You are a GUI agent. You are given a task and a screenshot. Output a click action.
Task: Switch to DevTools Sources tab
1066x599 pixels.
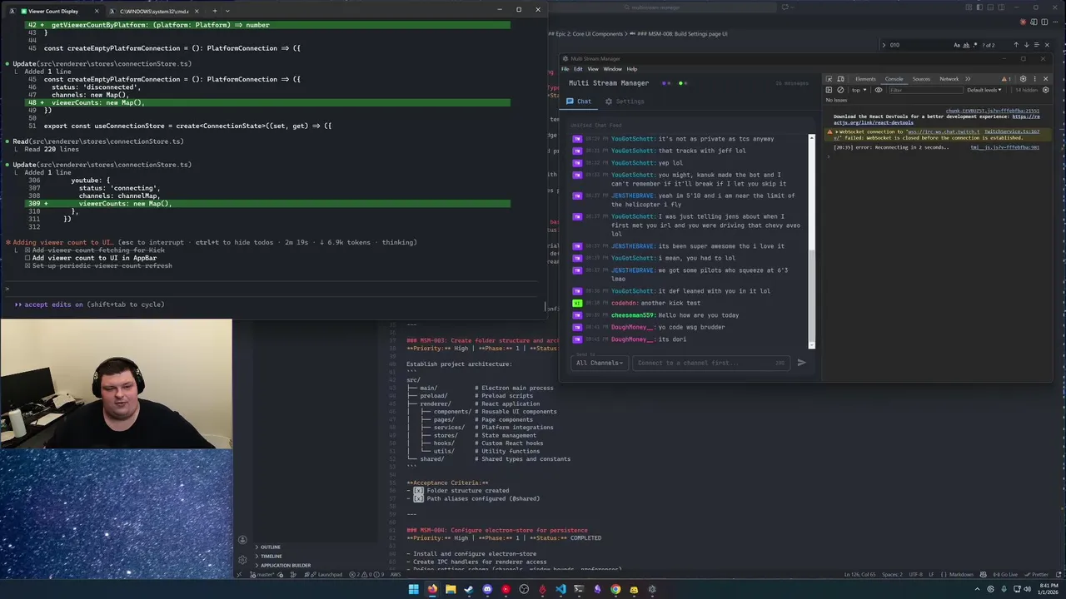pos(921,79)
